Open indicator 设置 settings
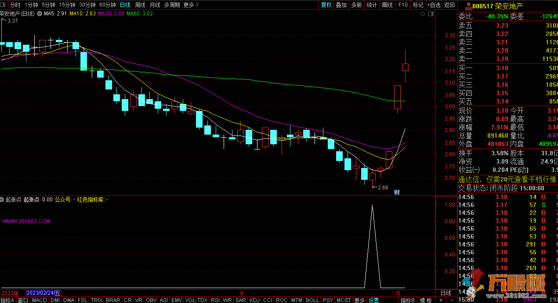This screenshot has height=303, width=558. [374, 300]
